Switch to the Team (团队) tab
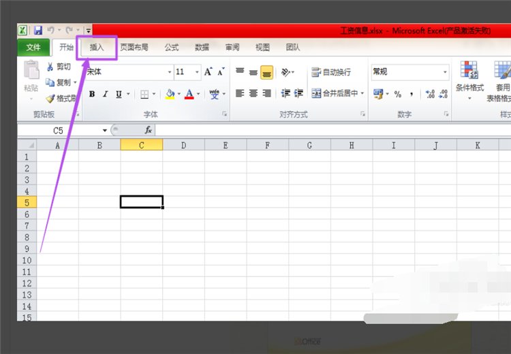 (293, 48)
